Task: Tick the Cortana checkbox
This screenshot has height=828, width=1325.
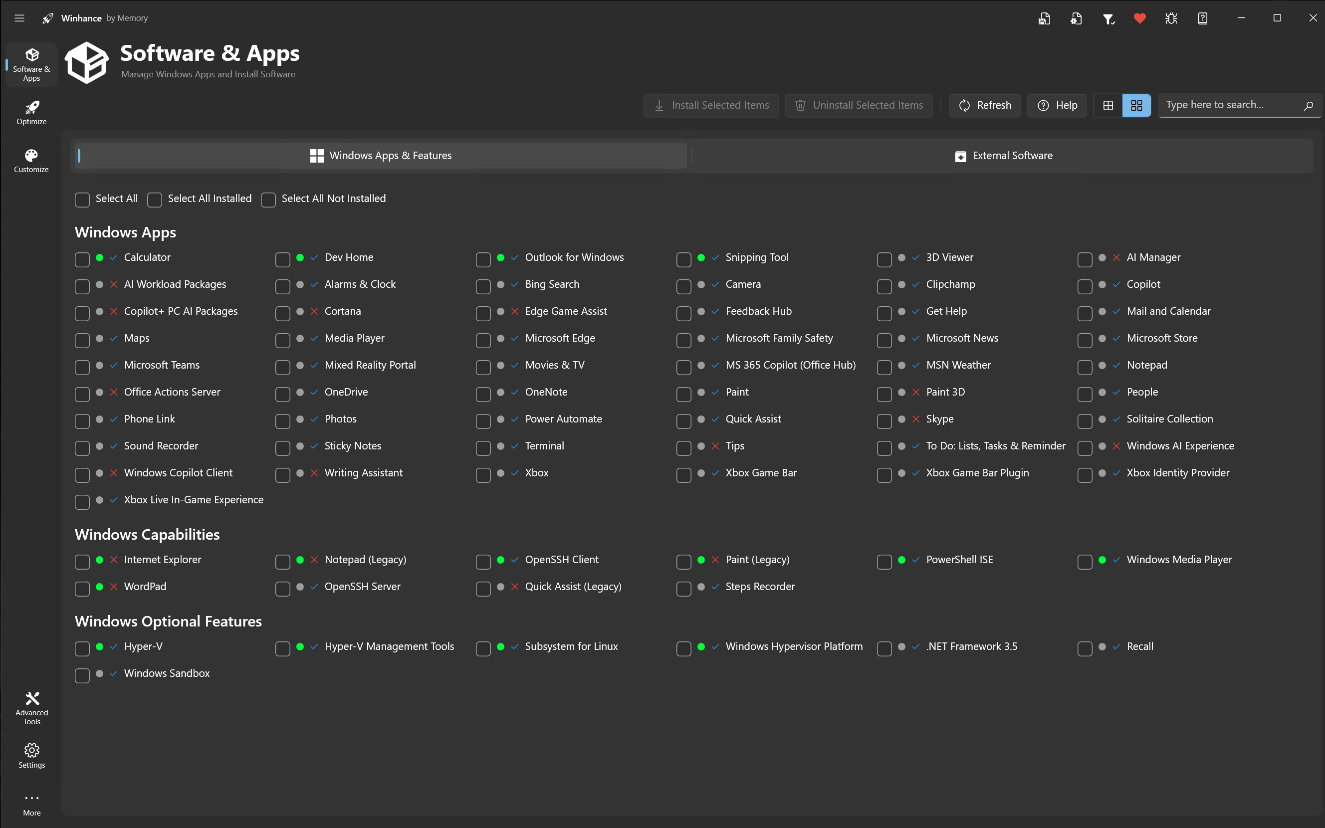Action: click(x=282, y=313)
